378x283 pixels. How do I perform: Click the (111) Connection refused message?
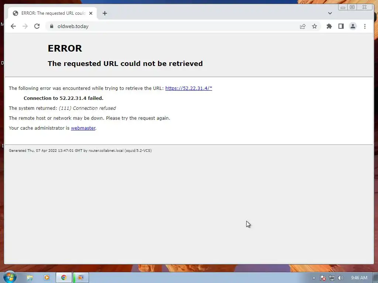87,108
